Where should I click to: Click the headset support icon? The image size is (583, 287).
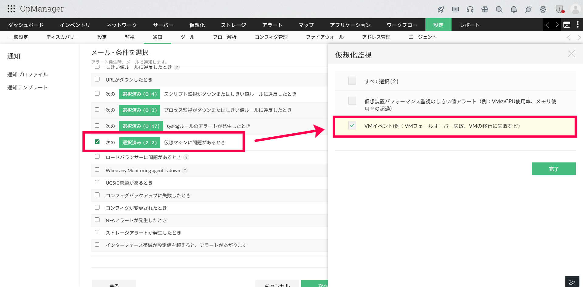point(470,9)
